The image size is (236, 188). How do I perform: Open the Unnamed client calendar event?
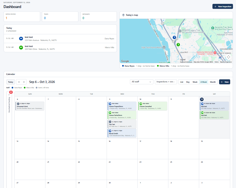pyautogui.click(x=30, y=106)
